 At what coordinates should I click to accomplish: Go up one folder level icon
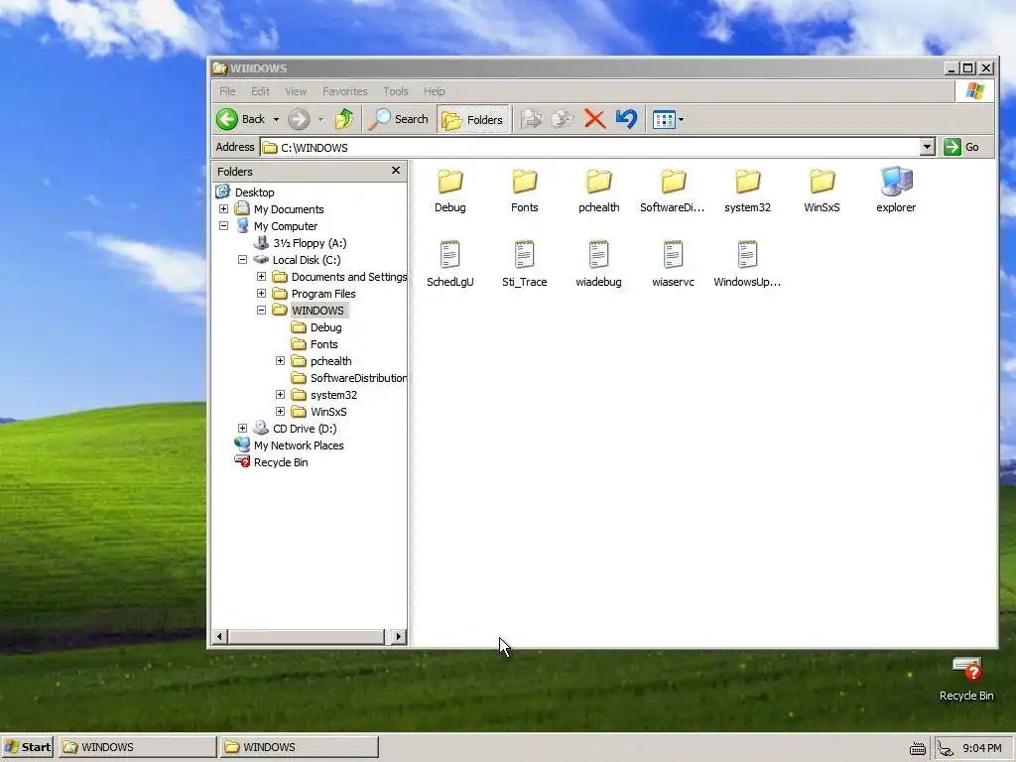[x=344, y=119]
